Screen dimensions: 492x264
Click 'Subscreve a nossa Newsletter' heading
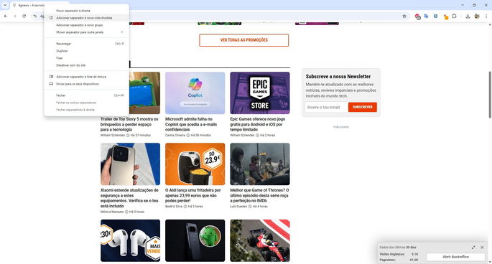click(x=338, y=77)
